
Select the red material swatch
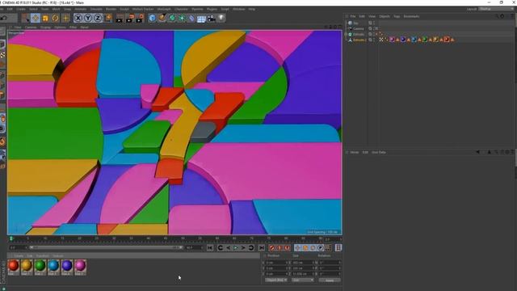coord(14,267)
